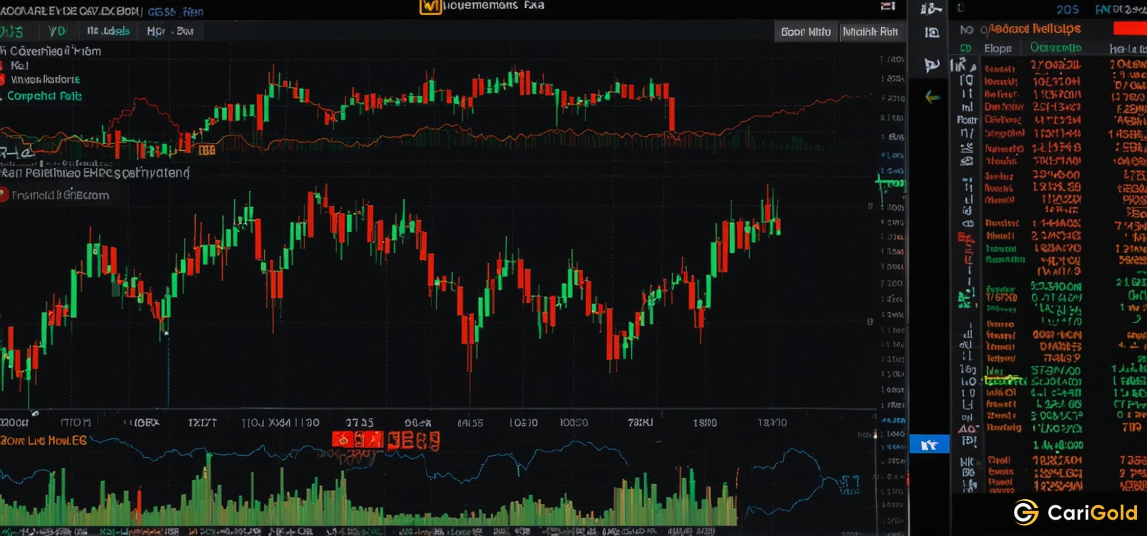
Task: Click the orange 'IBB' tag on upper chart
Action: tap(206, 150)
